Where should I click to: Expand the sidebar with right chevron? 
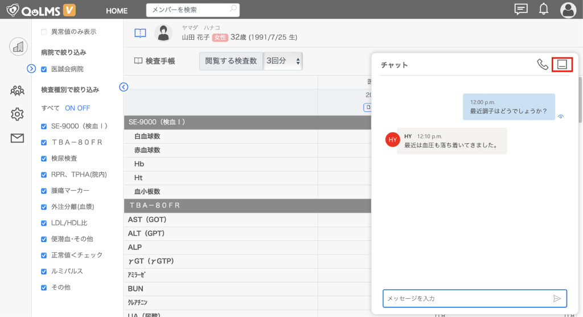[32, 69]
